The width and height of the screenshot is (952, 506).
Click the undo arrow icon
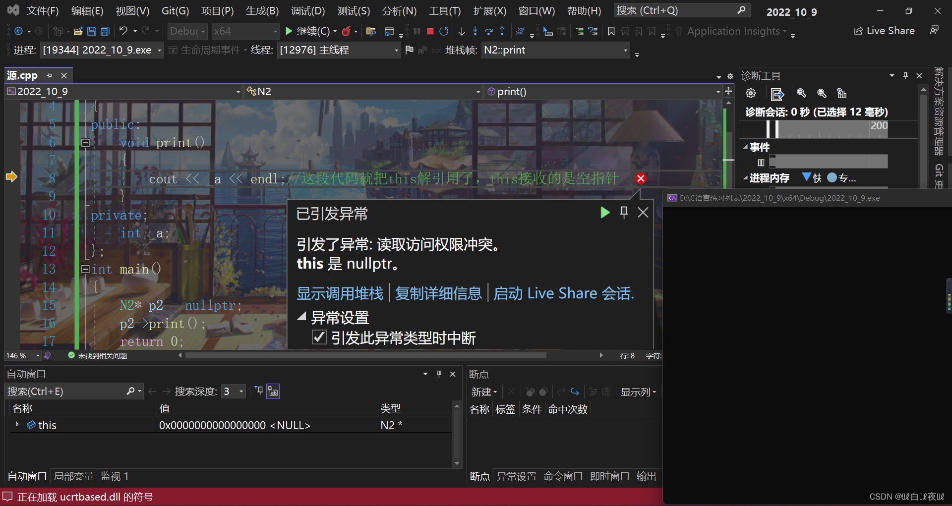(x=123, y=31)
